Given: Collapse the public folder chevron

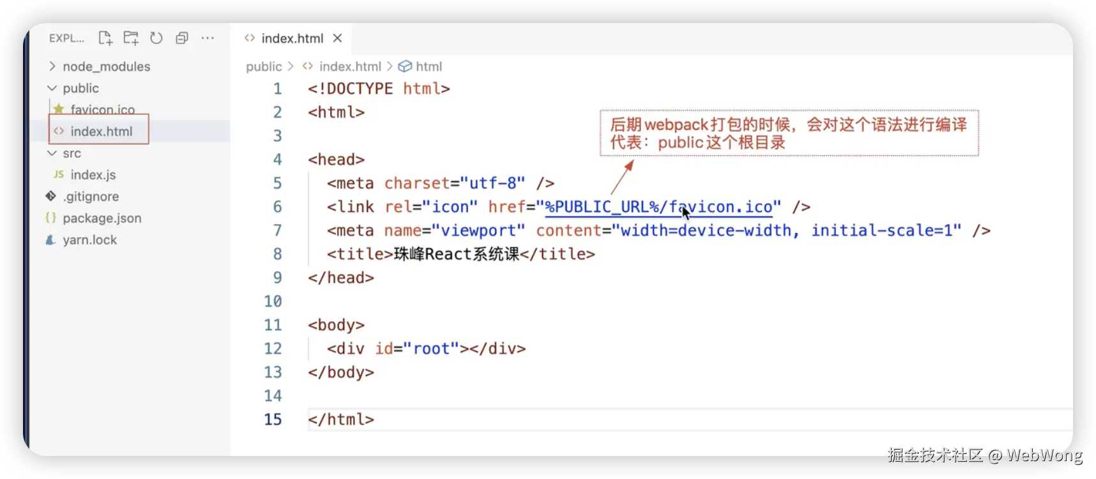Looking at the screenshot, I should pyautogui.click(x=52, y=88).
